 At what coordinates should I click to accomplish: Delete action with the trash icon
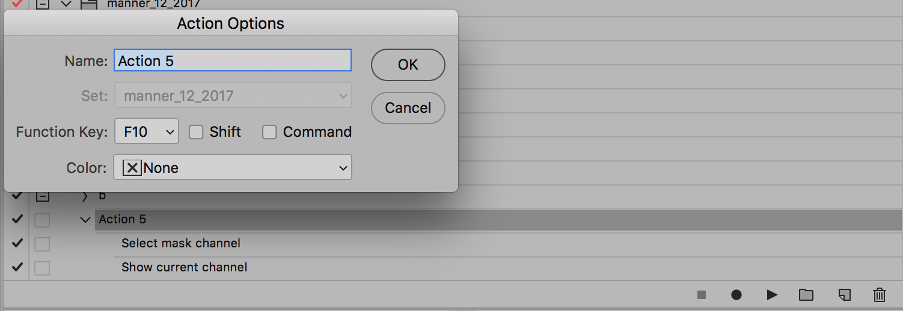pos(879,295)
